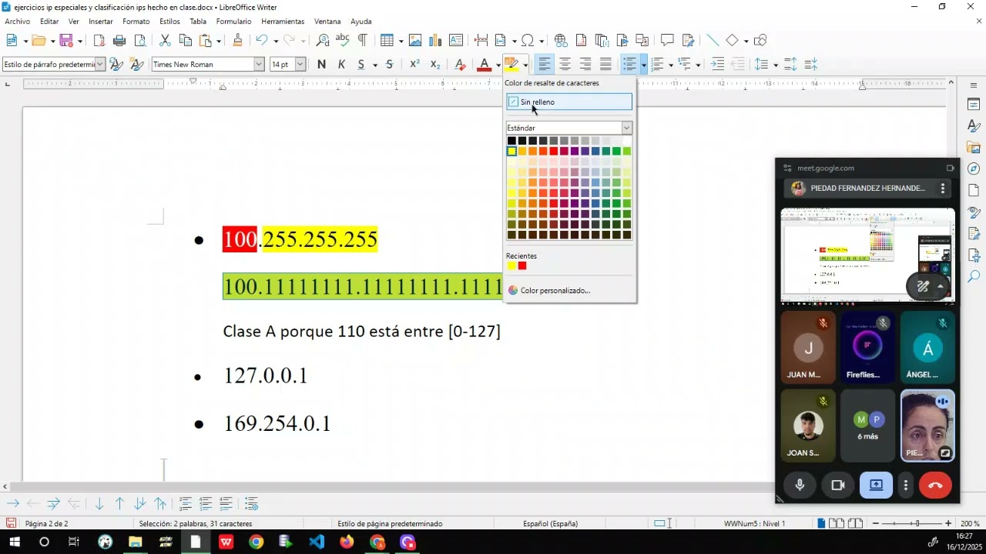Click the Clone formatting paintbrush
Screen dimensions: 986x554
(237, 41)
